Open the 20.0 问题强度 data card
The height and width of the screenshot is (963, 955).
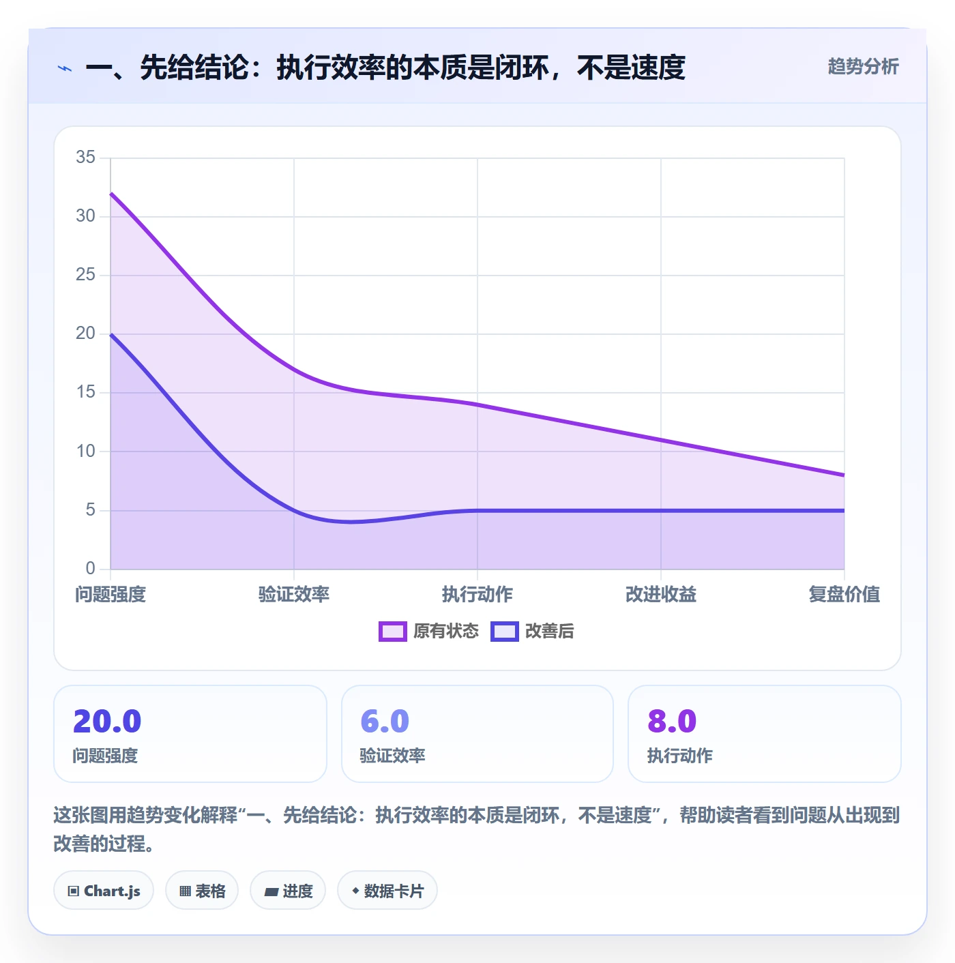tap(190, 734)
